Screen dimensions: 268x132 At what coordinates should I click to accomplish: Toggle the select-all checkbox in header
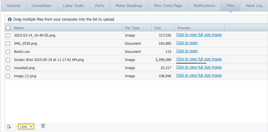point(8,28)
